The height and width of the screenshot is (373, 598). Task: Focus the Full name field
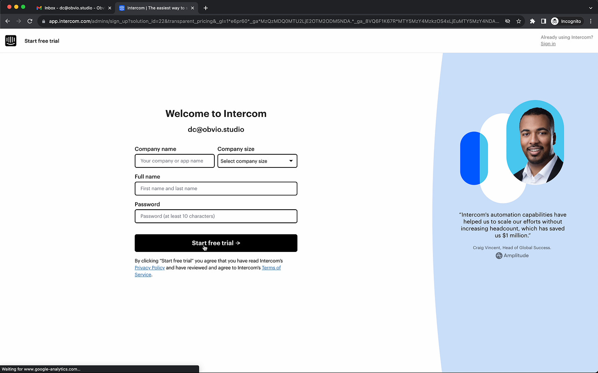[x=216, y=188]
